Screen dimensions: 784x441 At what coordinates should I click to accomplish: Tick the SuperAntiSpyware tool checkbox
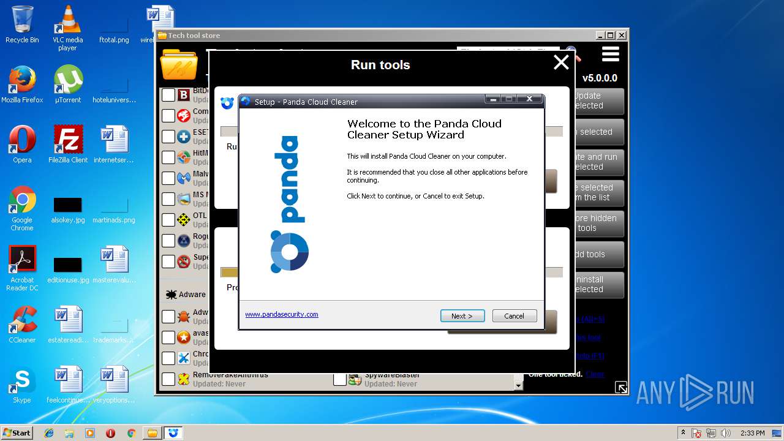[x=168, y=262]
